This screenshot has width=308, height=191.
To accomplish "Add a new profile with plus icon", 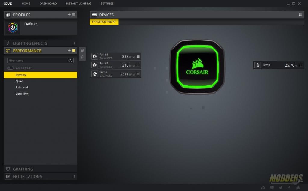I will click(69, 15).
